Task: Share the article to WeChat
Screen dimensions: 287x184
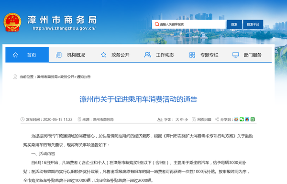Action: tap(242, 119)
